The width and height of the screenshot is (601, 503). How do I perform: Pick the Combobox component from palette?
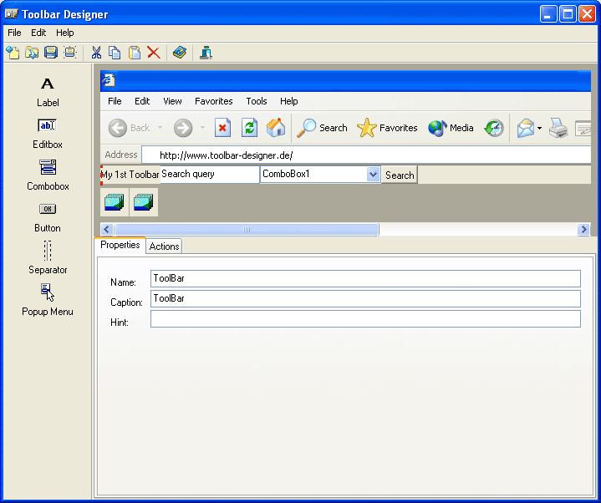(48, 175)
